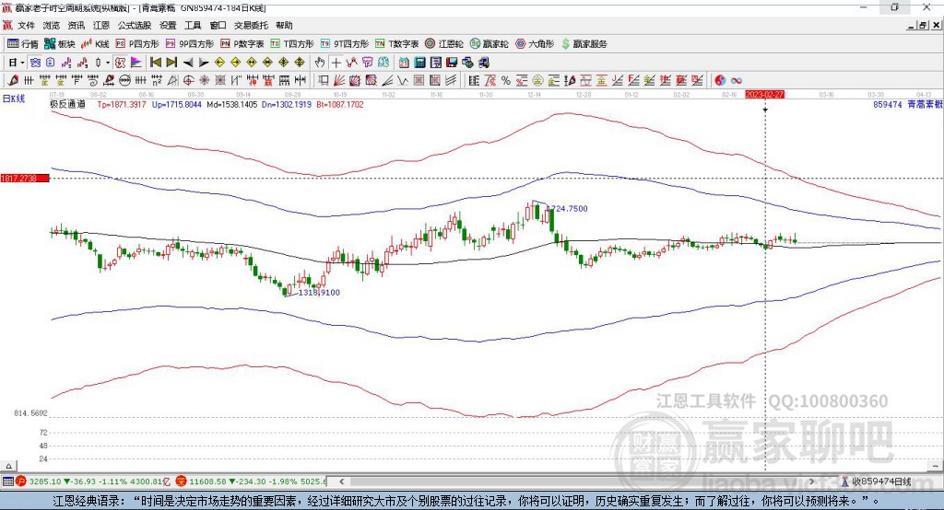Expand the candlestick style dropdown arrow
The height and width of the screenshot is (510, 944).
[108, 62]
